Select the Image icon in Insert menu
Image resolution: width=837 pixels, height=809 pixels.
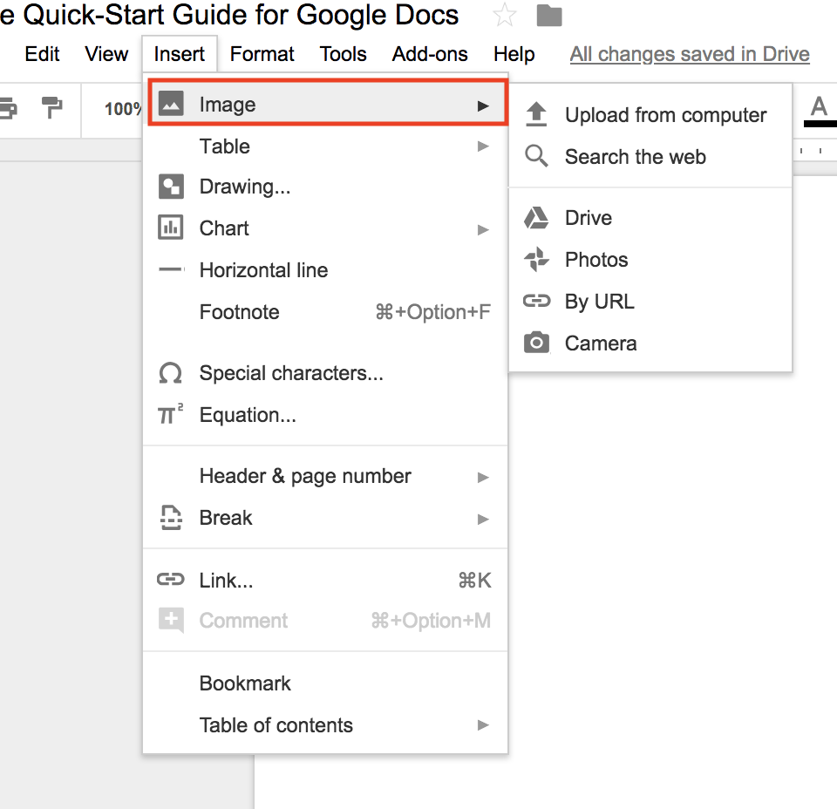coord(171,103)
